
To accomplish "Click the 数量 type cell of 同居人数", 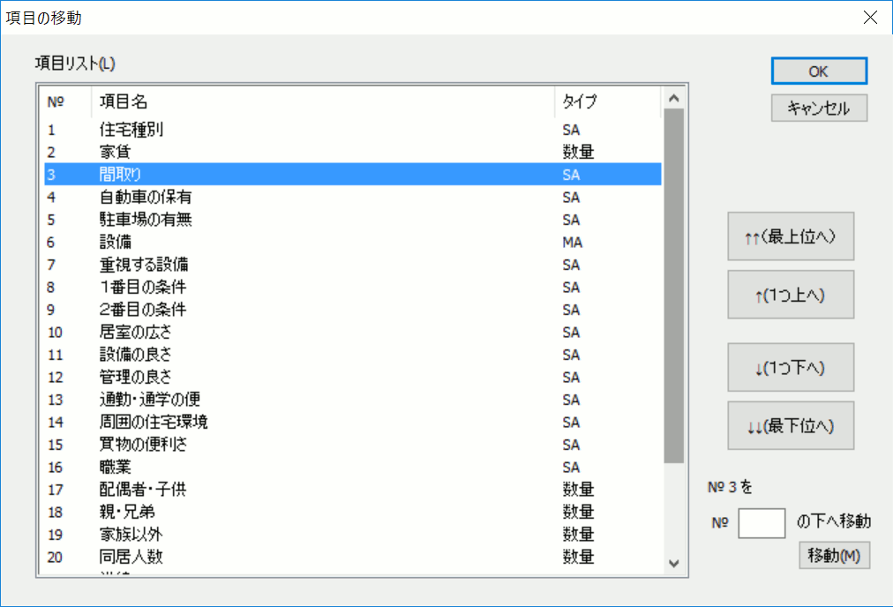I will pos(578,557).
